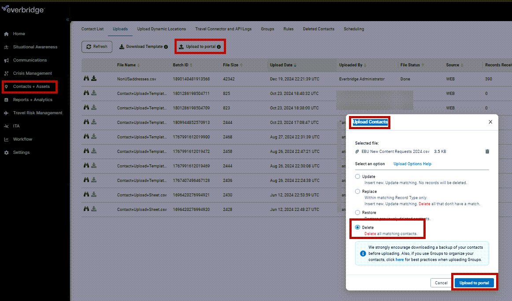The image size is (512, 301).
Task: Sort by the Source column
Action: 455,65
